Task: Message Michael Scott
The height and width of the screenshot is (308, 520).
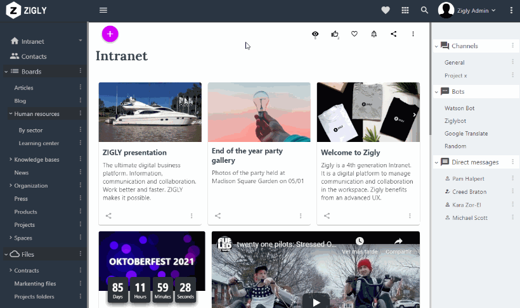Action: coord(470,218)
